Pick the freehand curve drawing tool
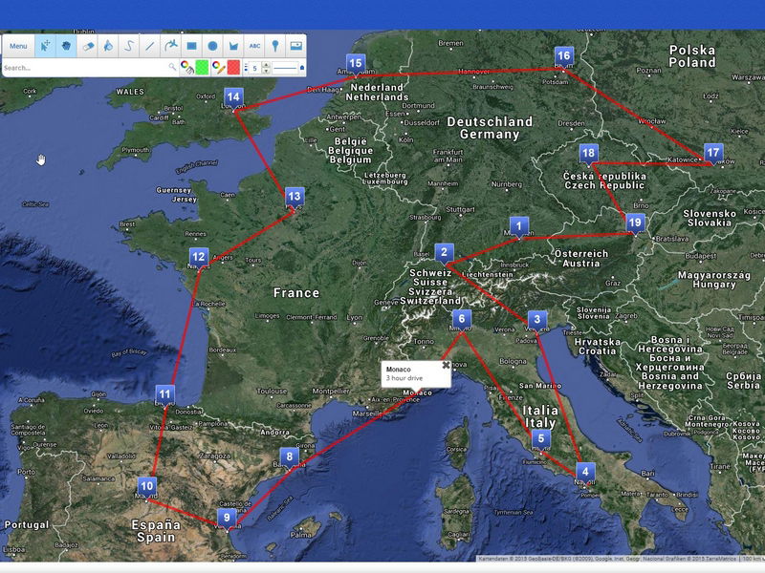 point(129,46)
